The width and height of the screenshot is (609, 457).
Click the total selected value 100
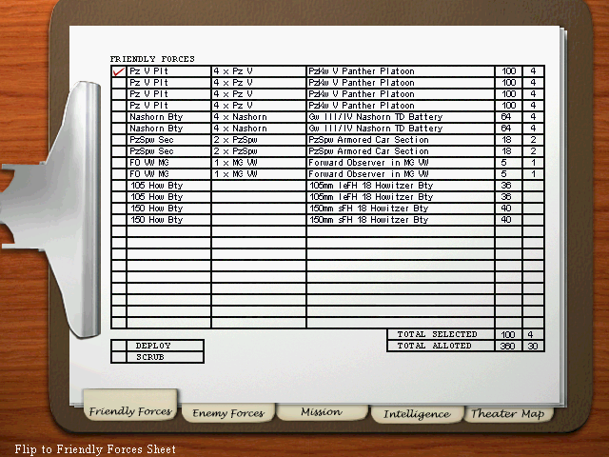[507, 334]
